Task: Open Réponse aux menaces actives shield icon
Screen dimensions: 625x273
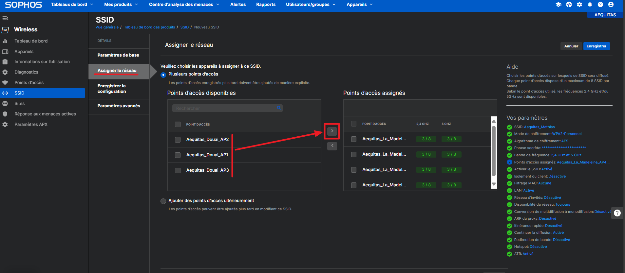Action: pyautogui.click(x=5, y=114)
